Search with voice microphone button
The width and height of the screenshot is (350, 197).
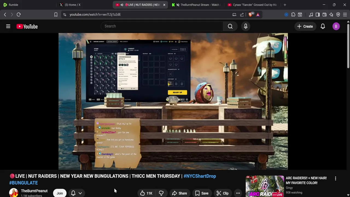246,26
